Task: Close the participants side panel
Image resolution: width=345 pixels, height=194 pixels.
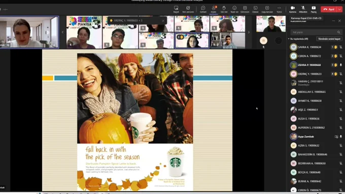Action: coord(339,21)
